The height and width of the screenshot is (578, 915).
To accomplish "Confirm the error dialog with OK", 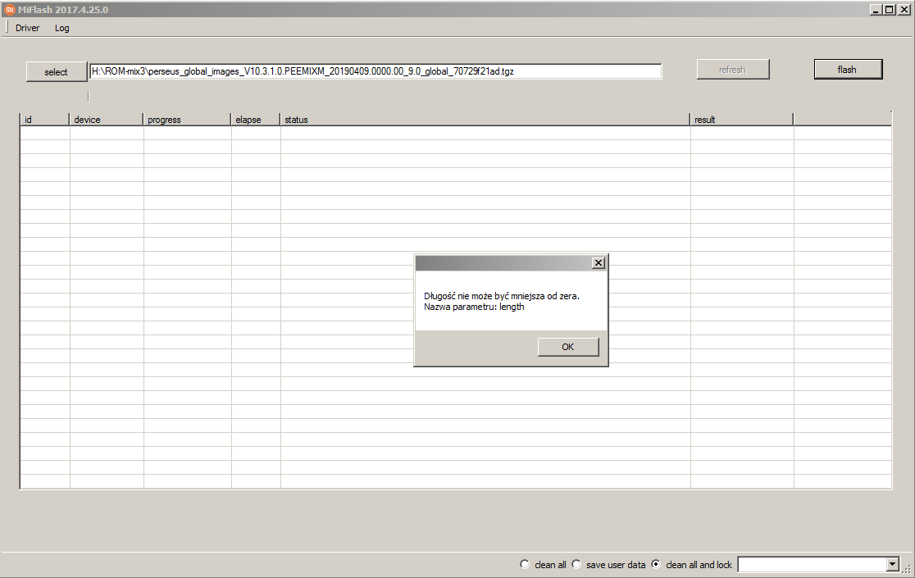I will pyautogui.click(x=567, y=347).
